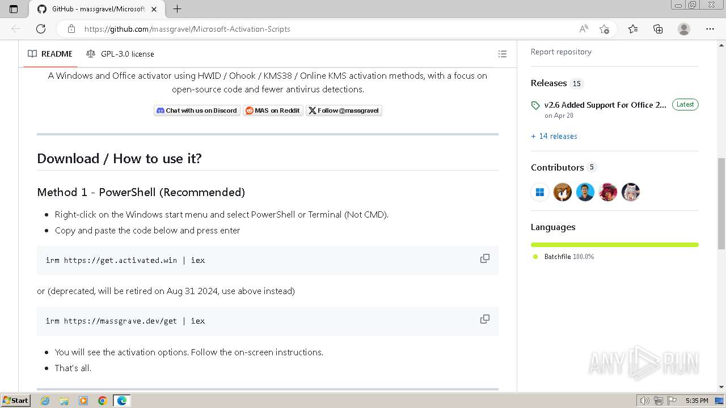
Task: Copy the get.activated.win command
Action: (485, 258)
